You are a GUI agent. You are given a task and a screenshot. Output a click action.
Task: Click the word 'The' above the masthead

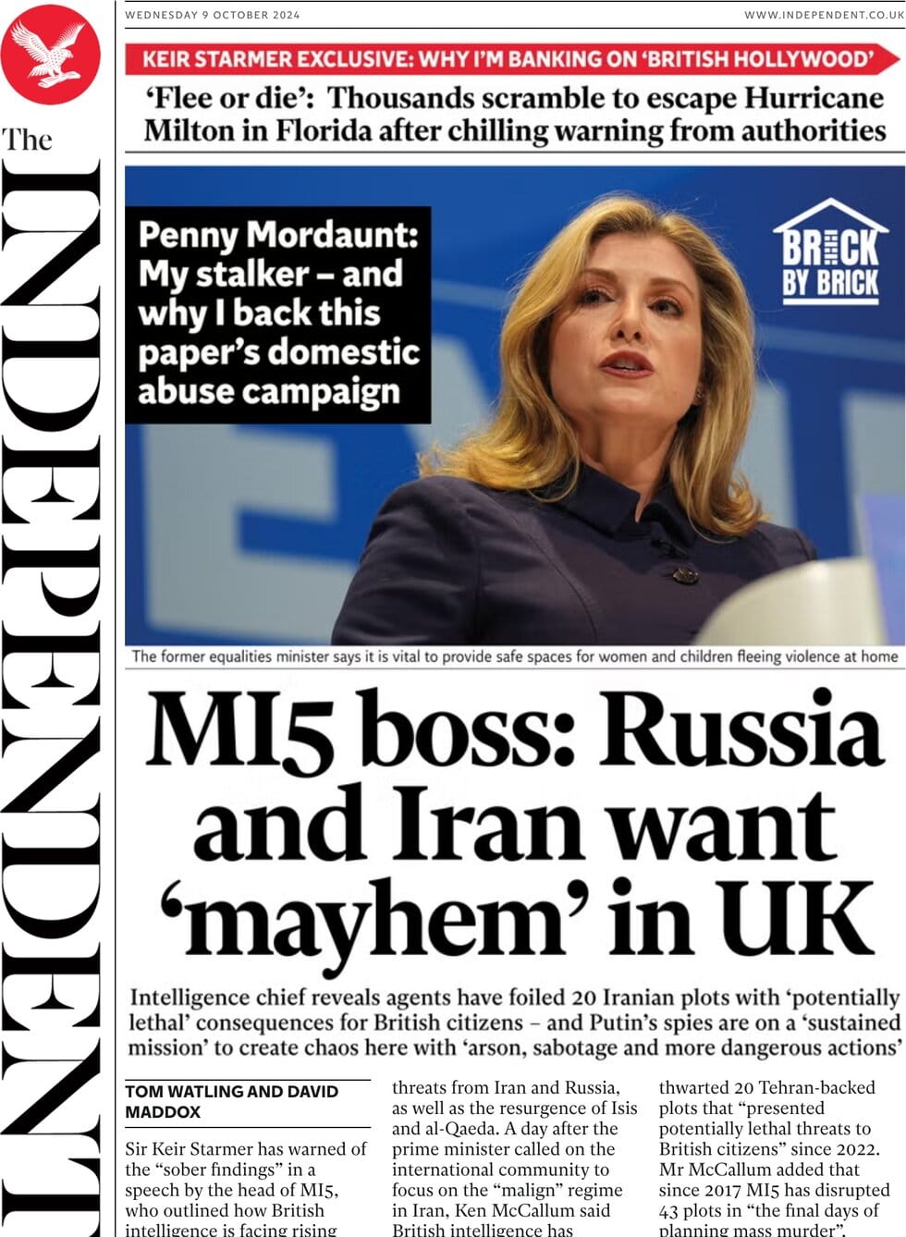click(26, 141)
